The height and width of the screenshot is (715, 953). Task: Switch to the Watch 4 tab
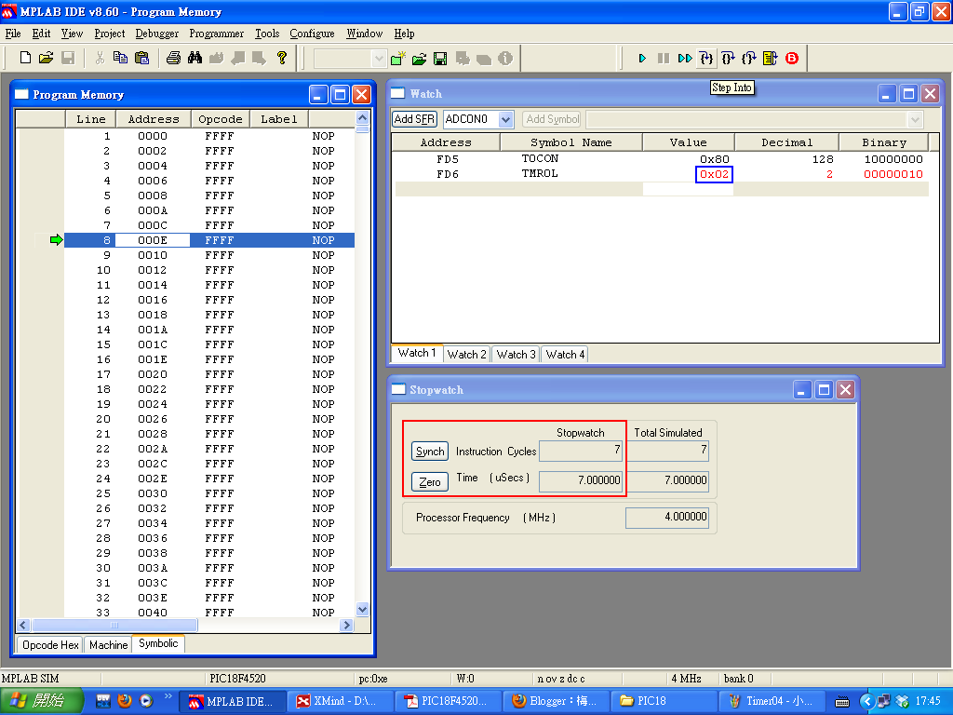click(x=565, y=354)
